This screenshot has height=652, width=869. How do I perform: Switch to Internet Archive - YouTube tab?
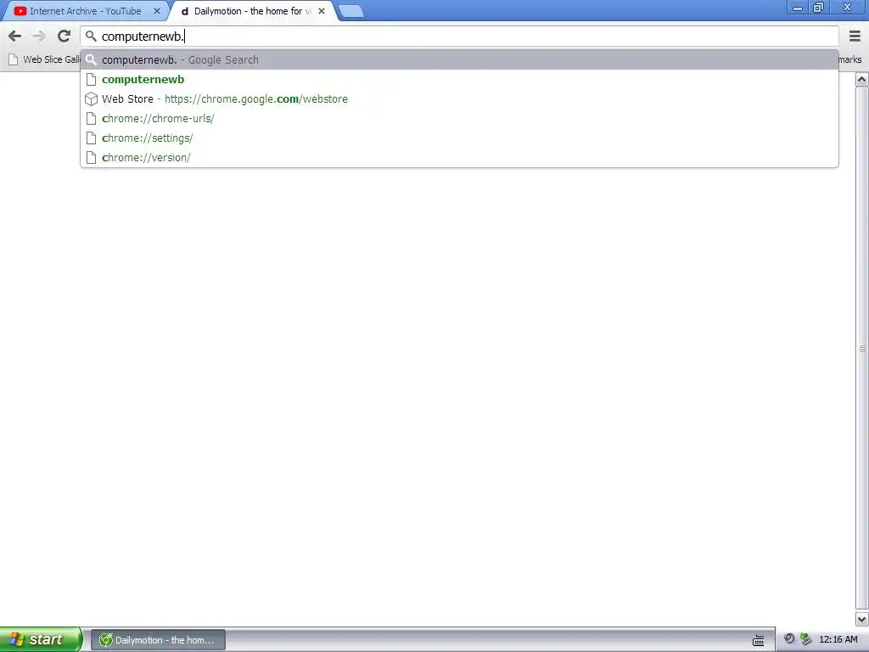[x=85, y=11]
